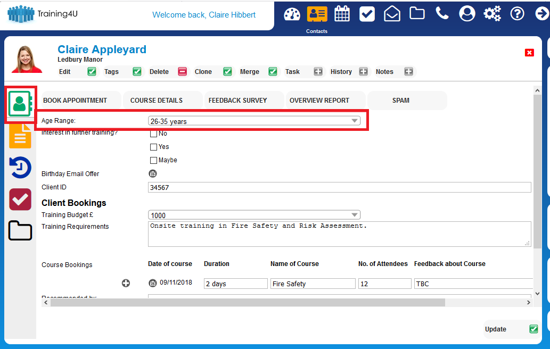Image resolution: width=550 pixels, height=349 pixels.
Task: Open the Contacts card icon
Action: [317, 14]
